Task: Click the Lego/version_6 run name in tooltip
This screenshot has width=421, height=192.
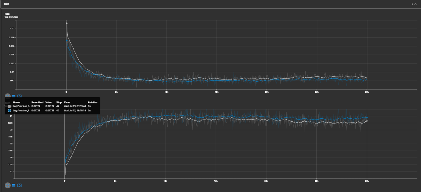Action: point(21,107)
